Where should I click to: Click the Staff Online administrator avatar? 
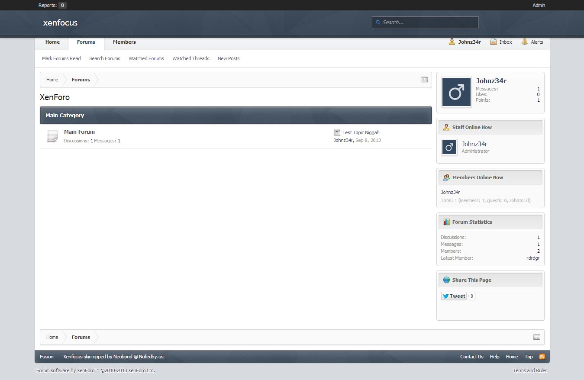click(x=449, y=147)
